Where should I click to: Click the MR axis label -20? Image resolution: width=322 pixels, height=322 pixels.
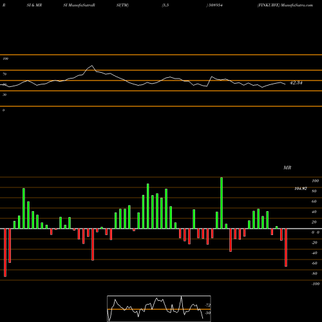[314, 243]
